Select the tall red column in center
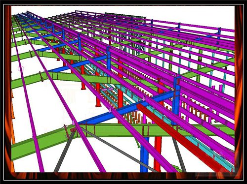Image resolution: width=247 pixels, height=184 pixels. tap(120, 92)
